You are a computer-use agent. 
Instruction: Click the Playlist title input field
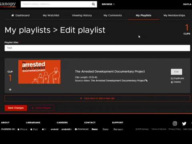[97, 48]
